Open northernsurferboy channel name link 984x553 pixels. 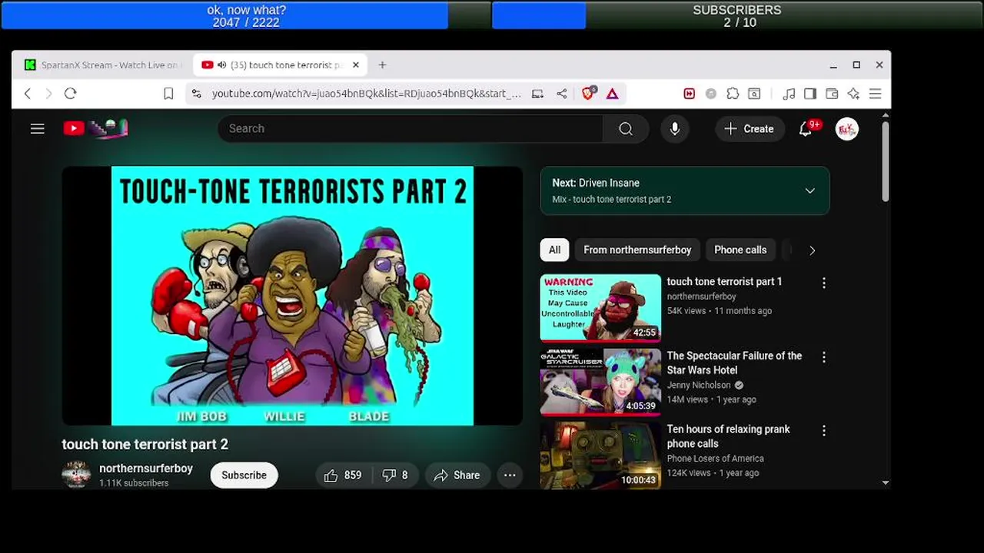146,469
